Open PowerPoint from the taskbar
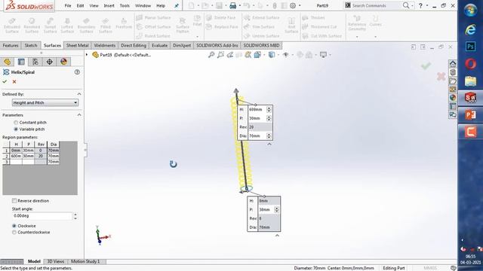483x271 pixels. click(x=470, y=115)
